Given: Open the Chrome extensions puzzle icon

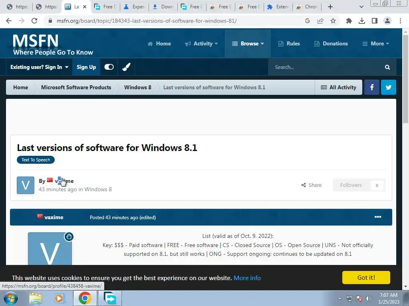Looking at the screenshot, I should (349, 21).
